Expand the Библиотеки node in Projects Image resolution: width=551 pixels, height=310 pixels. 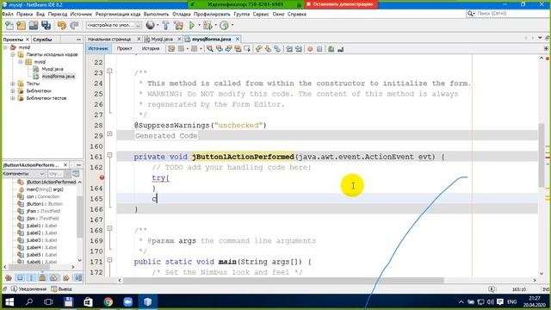pyautogui.click(x=13, y=91)
